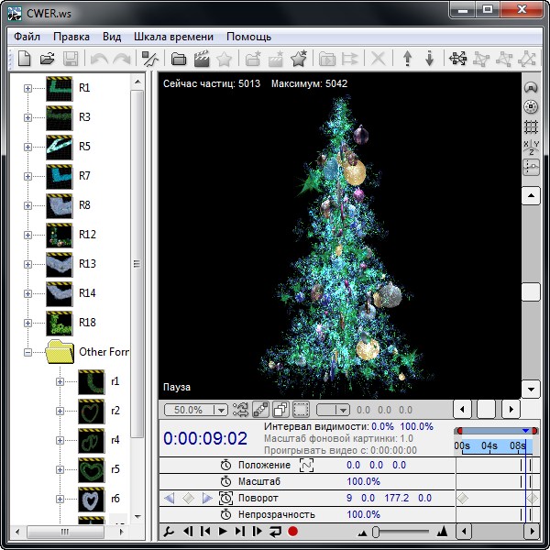
Task: Toggle the stopwatch for Масштаб
Action: click(225, 482)
